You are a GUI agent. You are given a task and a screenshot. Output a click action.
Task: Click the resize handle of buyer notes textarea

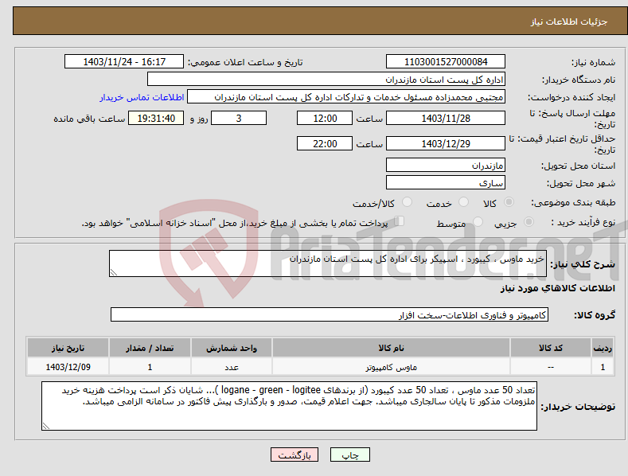pos(46,426)
